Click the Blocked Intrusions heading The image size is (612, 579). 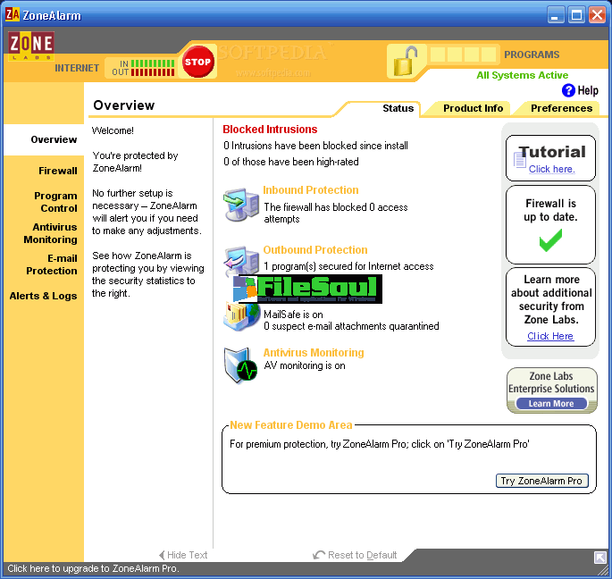coord(270,130)
